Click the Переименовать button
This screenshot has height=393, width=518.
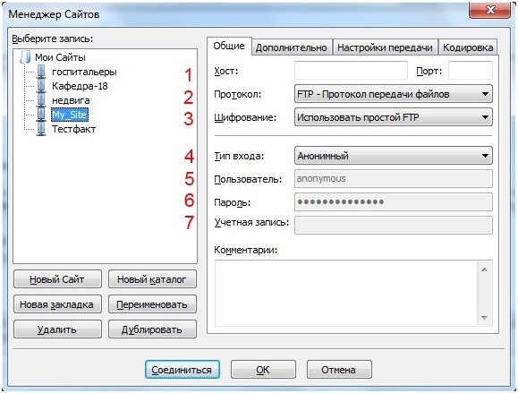(152, 304)
